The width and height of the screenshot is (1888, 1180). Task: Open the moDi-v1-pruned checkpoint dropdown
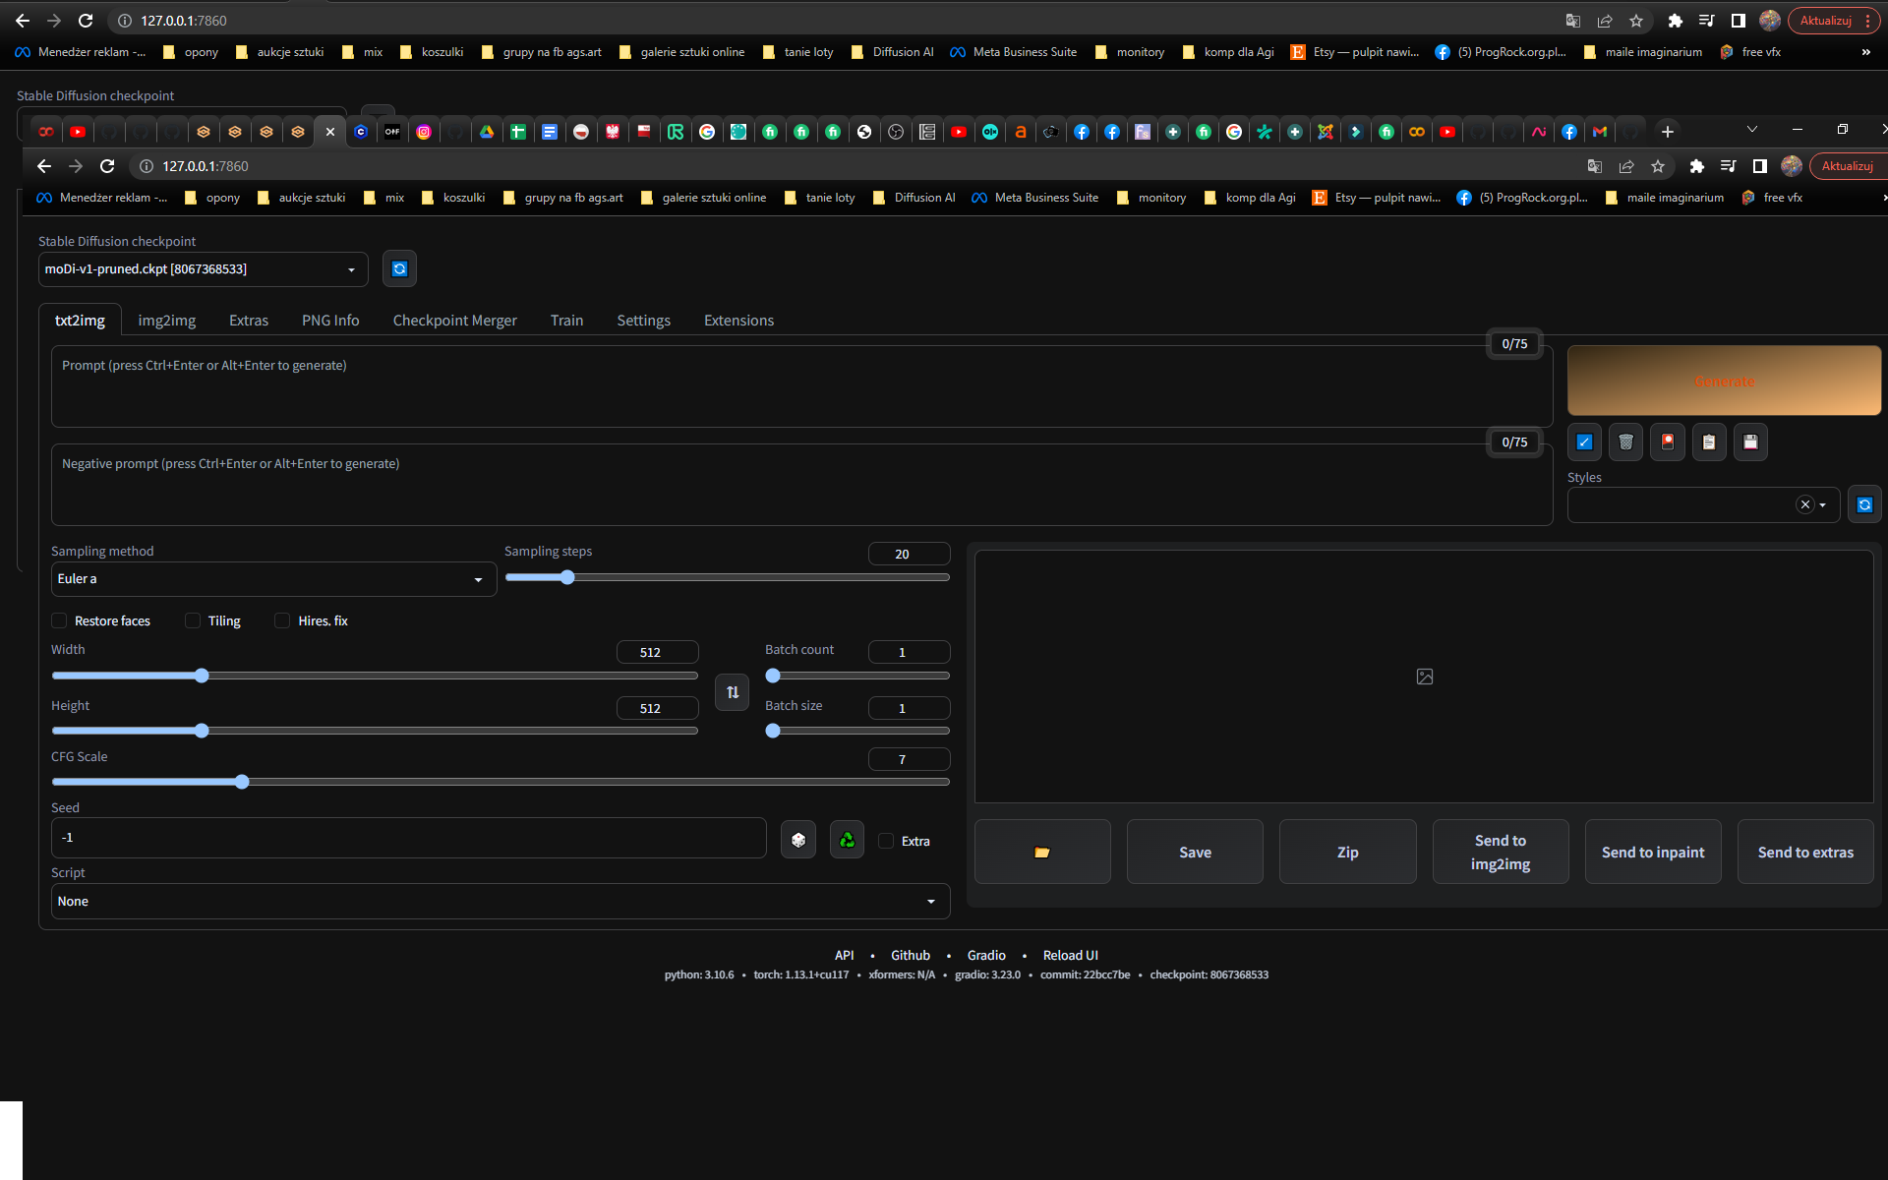coord(203,268)
